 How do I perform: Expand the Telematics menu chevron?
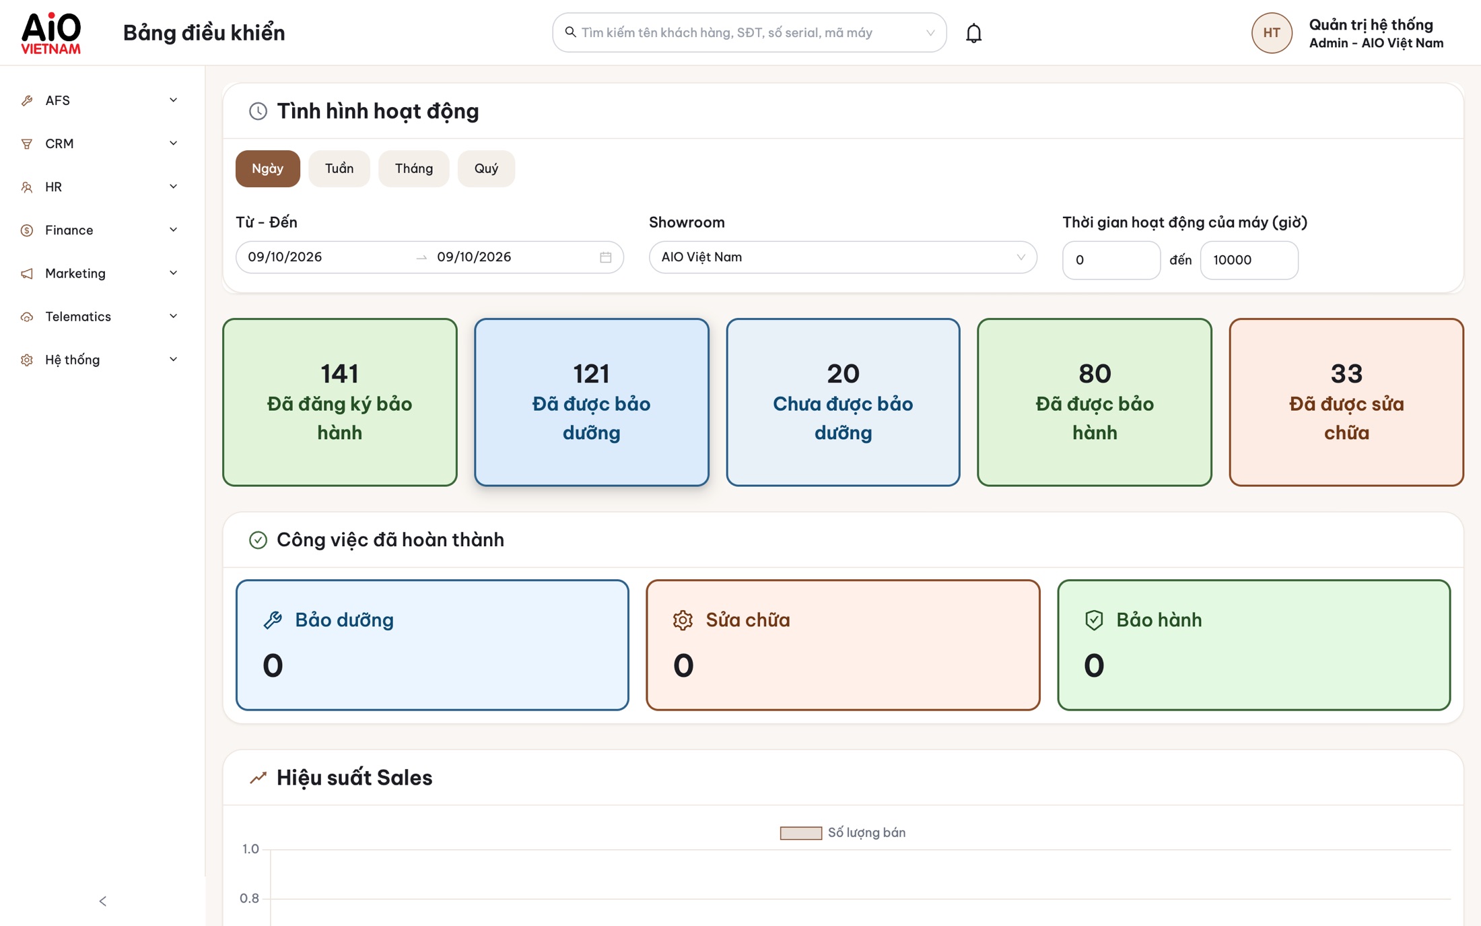(173, 317)
